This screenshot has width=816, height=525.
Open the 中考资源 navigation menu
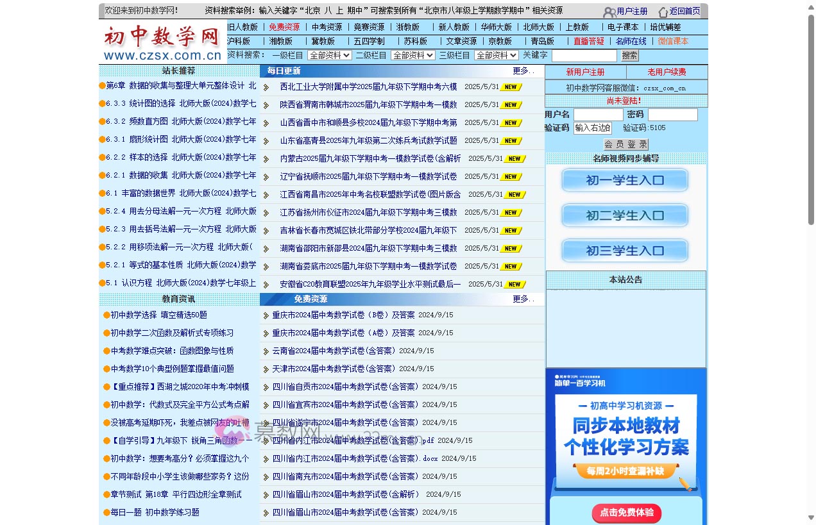[x=328, y=27]
